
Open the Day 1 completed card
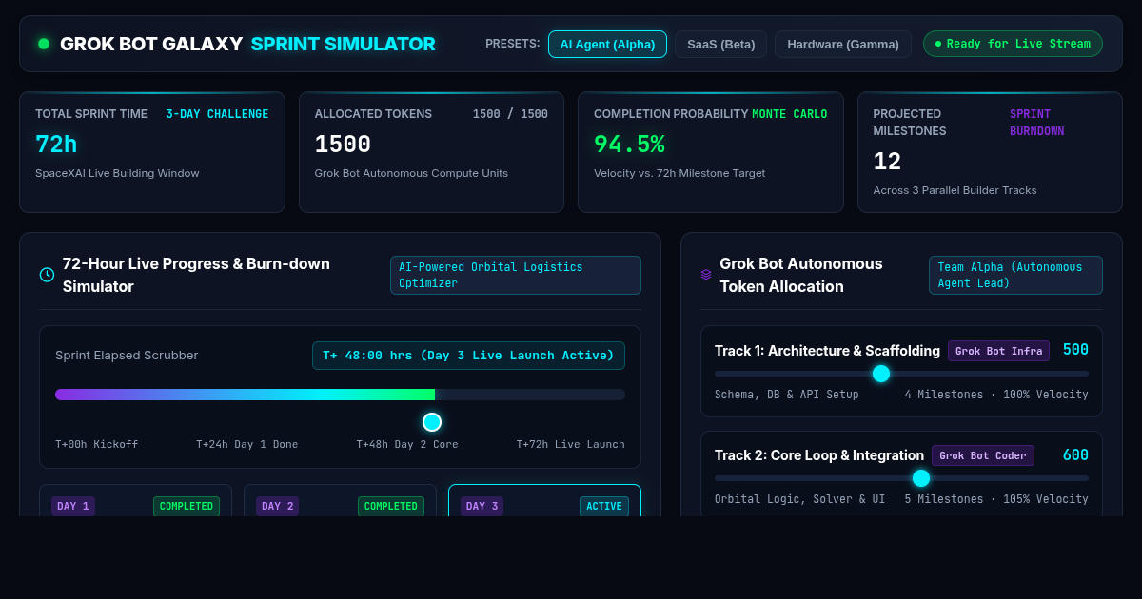[x=135, y=500]
